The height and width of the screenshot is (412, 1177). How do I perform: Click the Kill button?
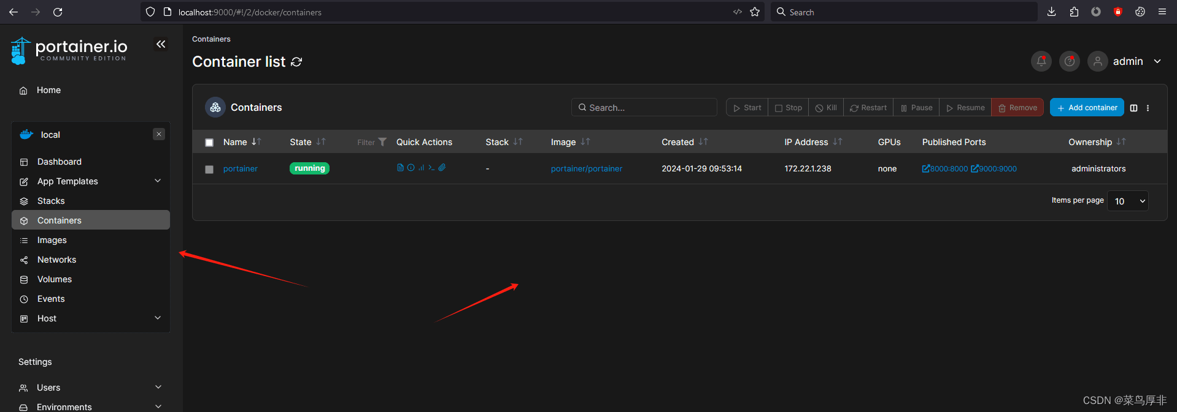tap(826, 107)
